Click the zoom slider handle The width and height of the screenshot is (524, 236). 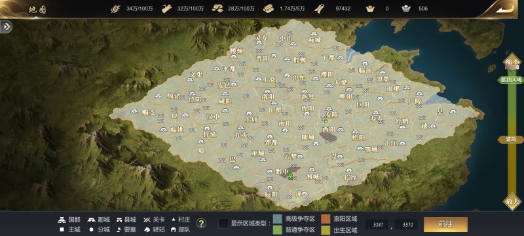[512, 68]
